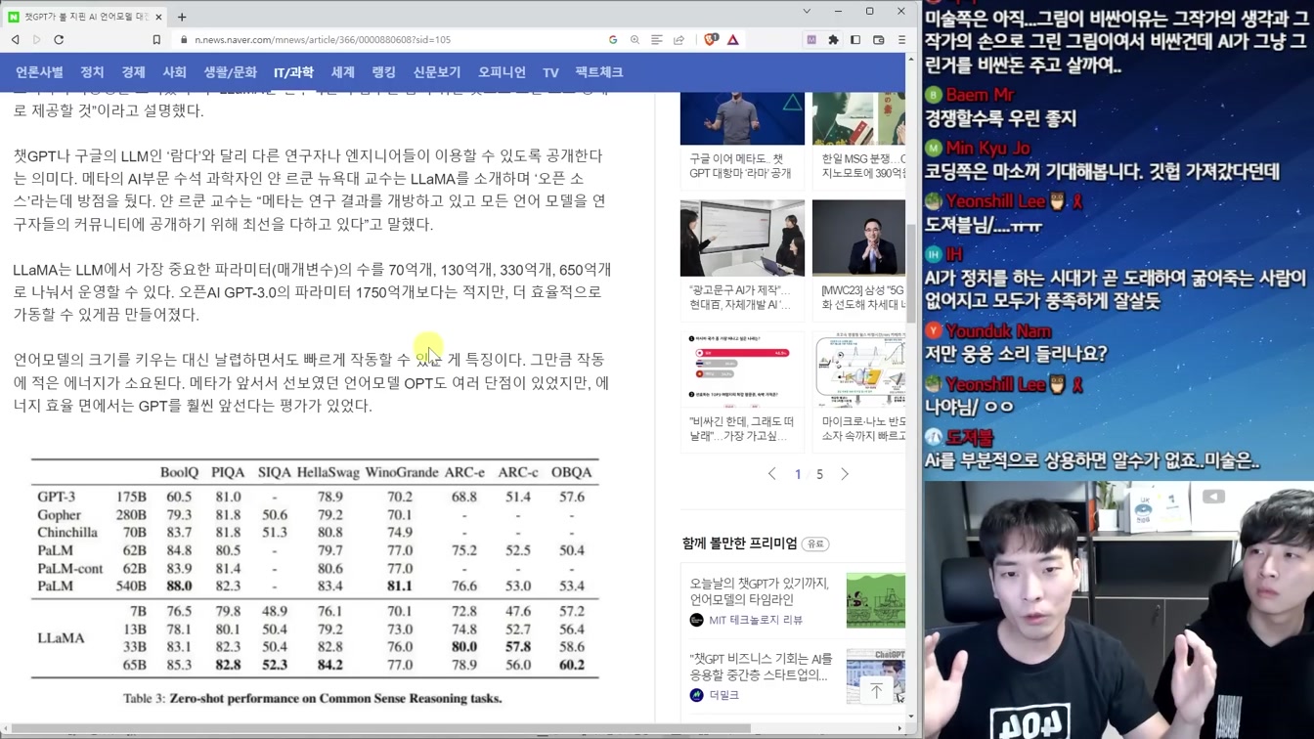1314x739 pixels.
Task: Click the webcam overlay camera icon
Action: [1213, 497]
